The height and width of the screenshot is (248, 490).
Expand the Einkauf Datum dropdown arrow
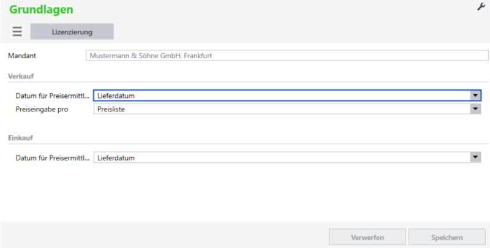[475, 158]
